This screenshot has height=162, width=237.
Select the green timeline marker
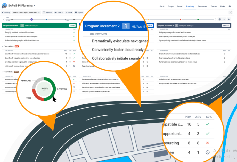pos(198,20)
